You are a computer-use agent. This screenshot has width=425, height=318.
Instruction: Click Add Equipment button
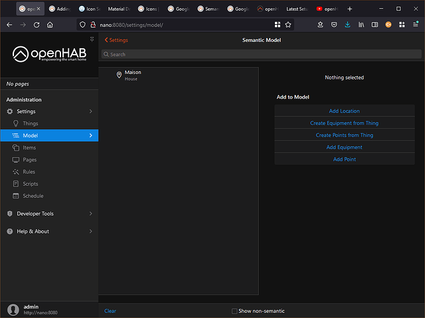pos(344,147)
